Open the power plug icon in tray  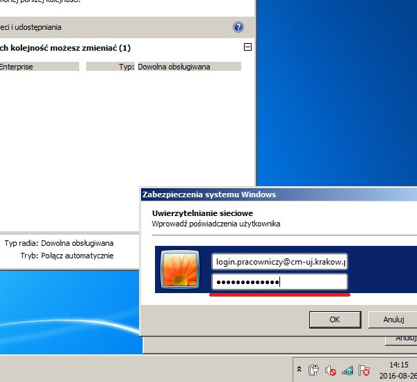click(x=313, y=370)
